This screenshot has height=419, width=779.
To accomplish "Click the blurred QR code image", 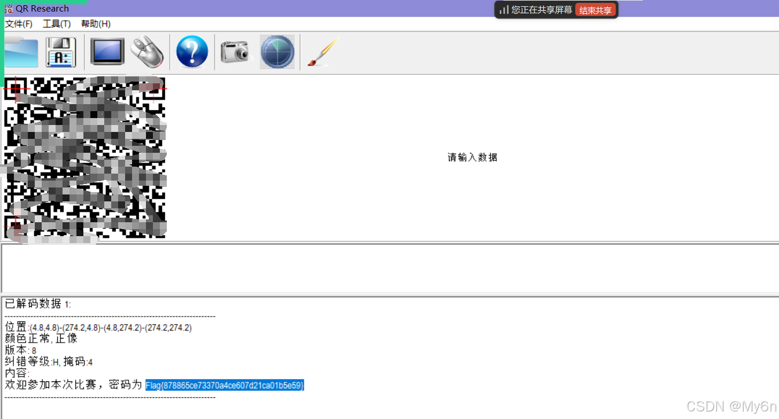I will pos(85,157).
